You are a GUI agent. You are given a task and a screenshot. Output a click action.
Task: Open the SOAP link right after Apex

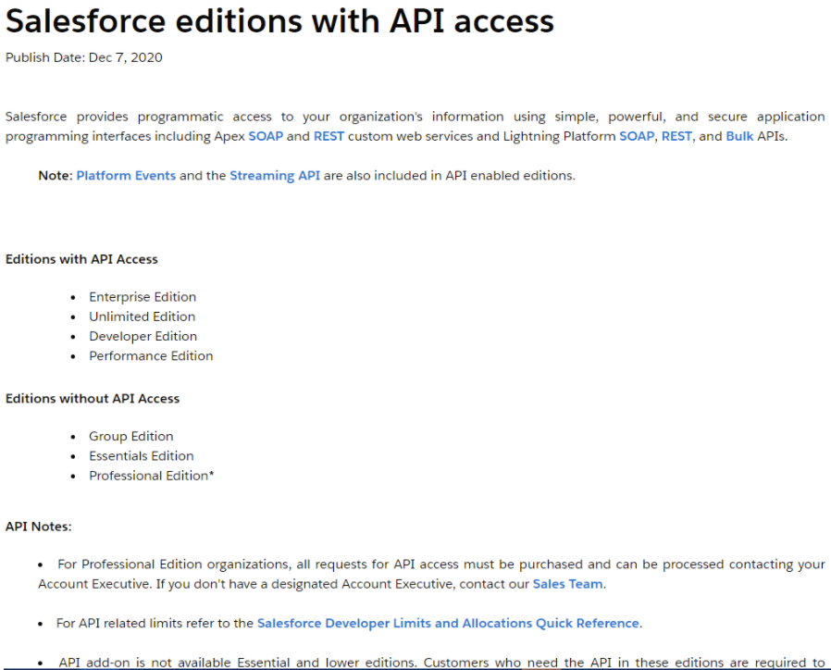(x=265, y=136)
